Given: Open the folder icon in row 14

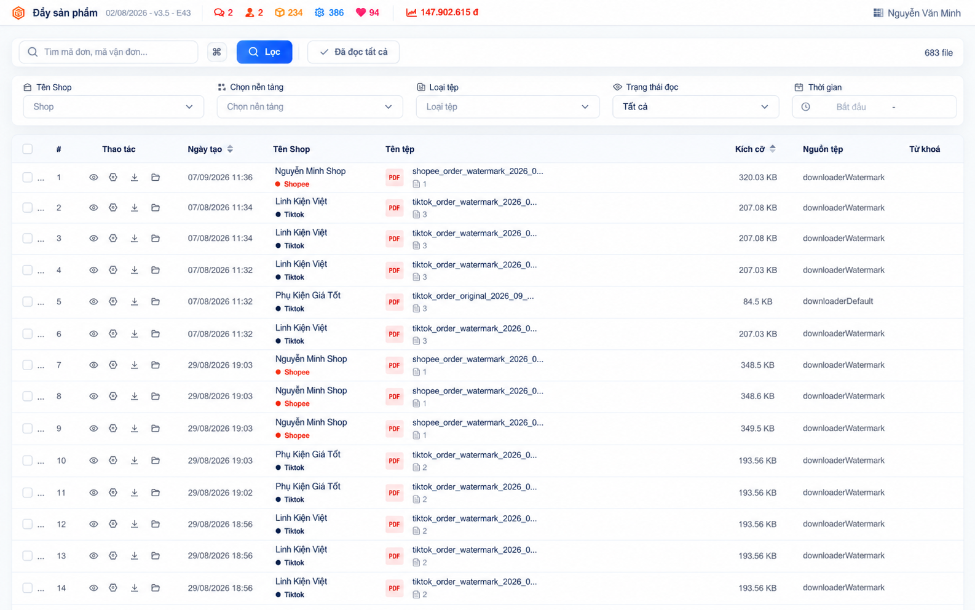Looking at the screenshot, I should pos(156,588).
